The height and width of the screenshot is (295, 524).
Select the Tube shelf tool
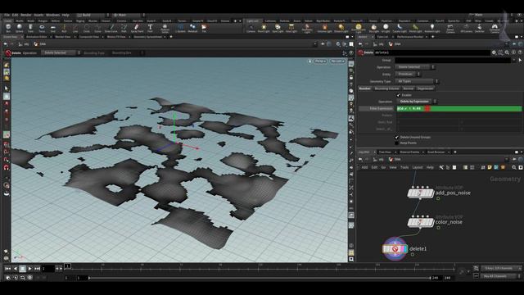[30, 28]
